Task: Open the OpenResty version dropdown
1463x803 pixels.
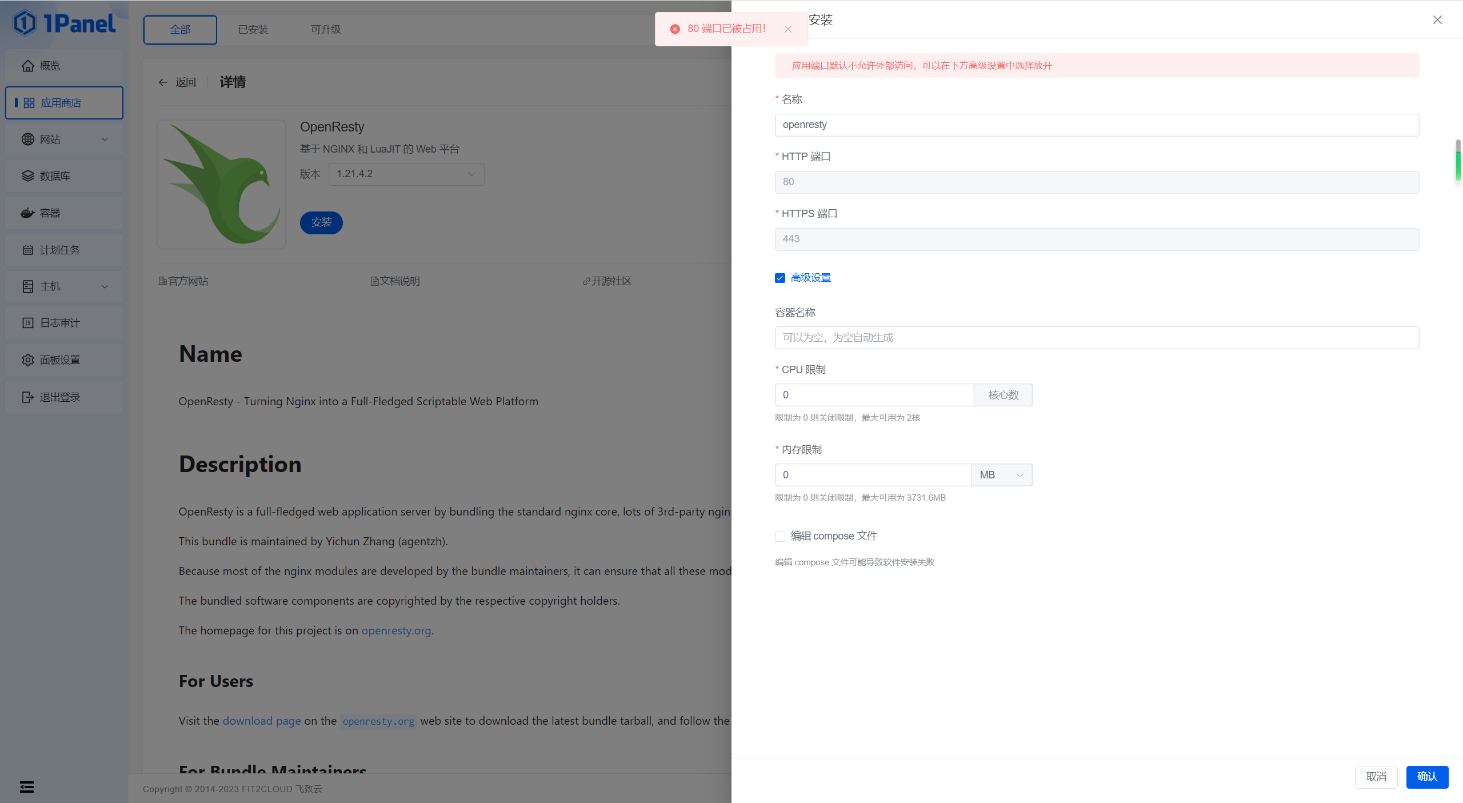Action: click(x=406, y=174)
